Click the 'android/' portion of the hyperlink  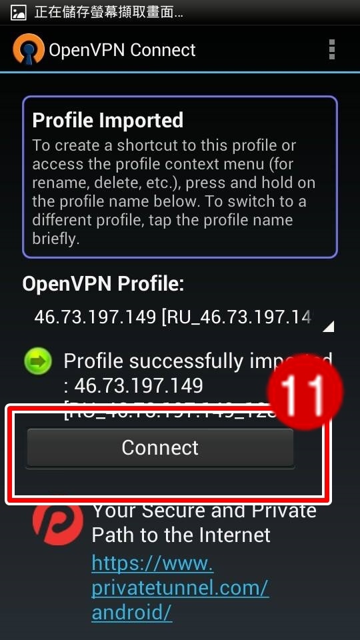click(x=132, y=612)
